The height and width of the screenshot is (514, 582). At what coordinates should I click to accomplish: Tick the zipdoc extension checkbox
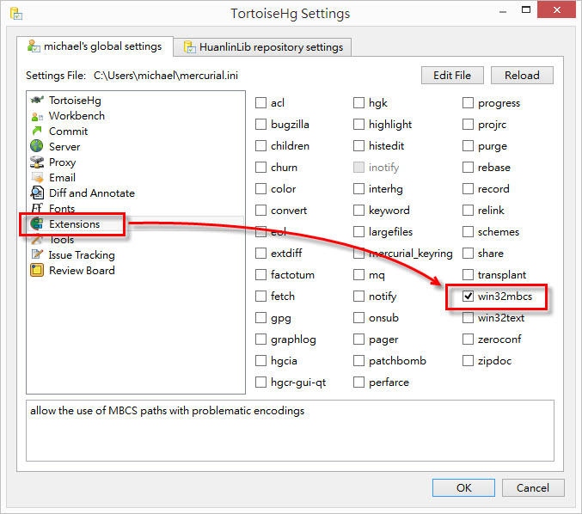468,361
